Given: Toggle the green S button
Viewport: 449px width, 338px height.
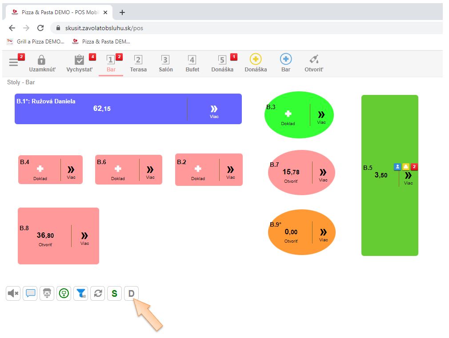Looking at the screenshot, I should (x=114, y=293).
